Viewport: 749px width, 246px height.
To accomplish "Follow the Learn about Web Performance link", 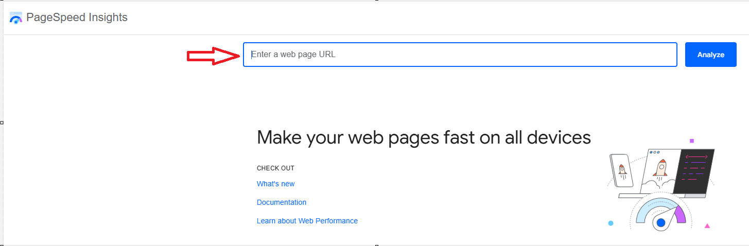I will click(x=307, y=221).
